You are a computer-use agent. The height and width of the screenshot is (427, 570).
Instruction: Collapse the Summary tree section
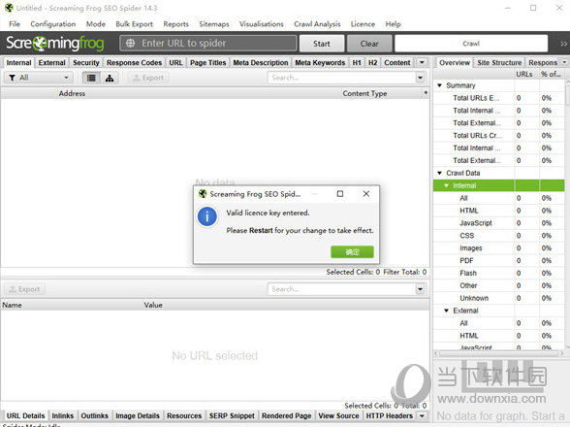click(439, 85)
